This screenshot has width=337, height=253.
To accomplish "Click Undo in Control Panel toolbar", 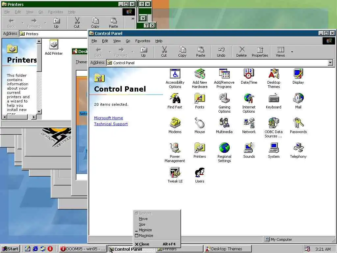I will click(221, 52).
